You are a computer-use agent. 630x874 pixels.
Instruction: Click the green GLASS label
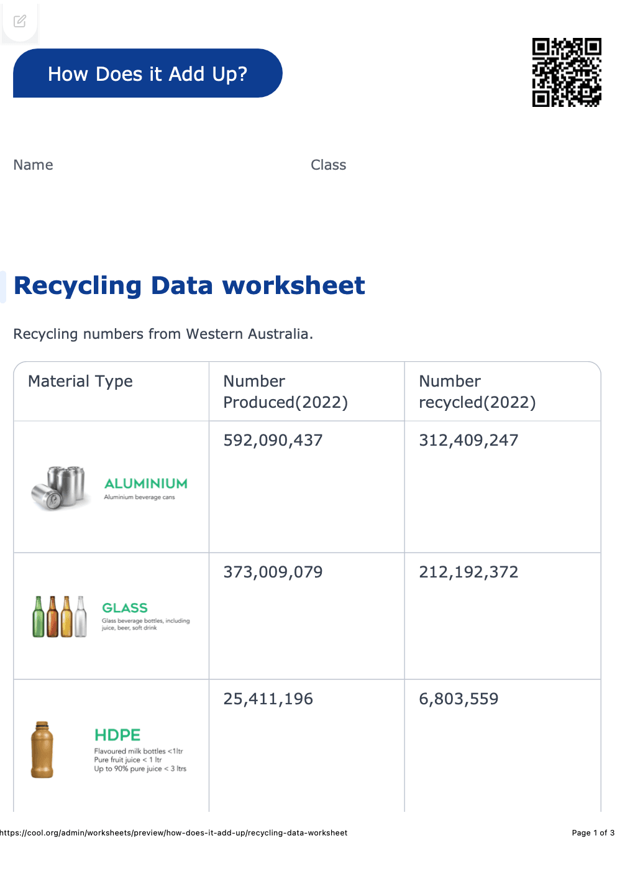point(125,608)
